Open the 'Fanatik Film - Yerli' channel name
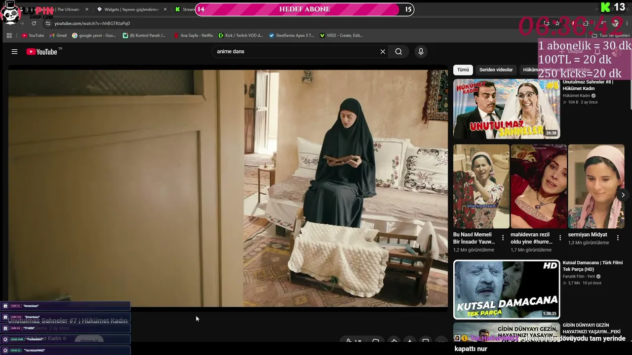The height and width of the screenshot is (355, 632). [x=579, y=277]
